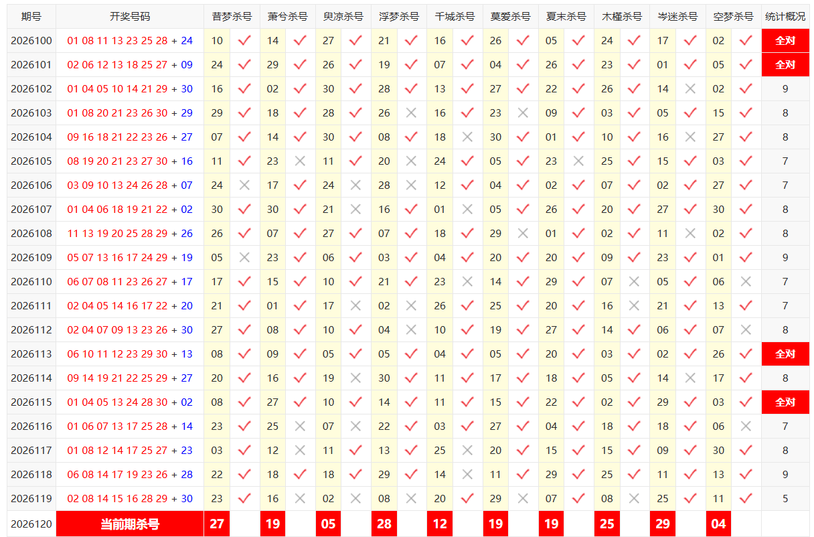Click the X mark for 夏末杀号 in row 2026105

[x=578, y=161]
